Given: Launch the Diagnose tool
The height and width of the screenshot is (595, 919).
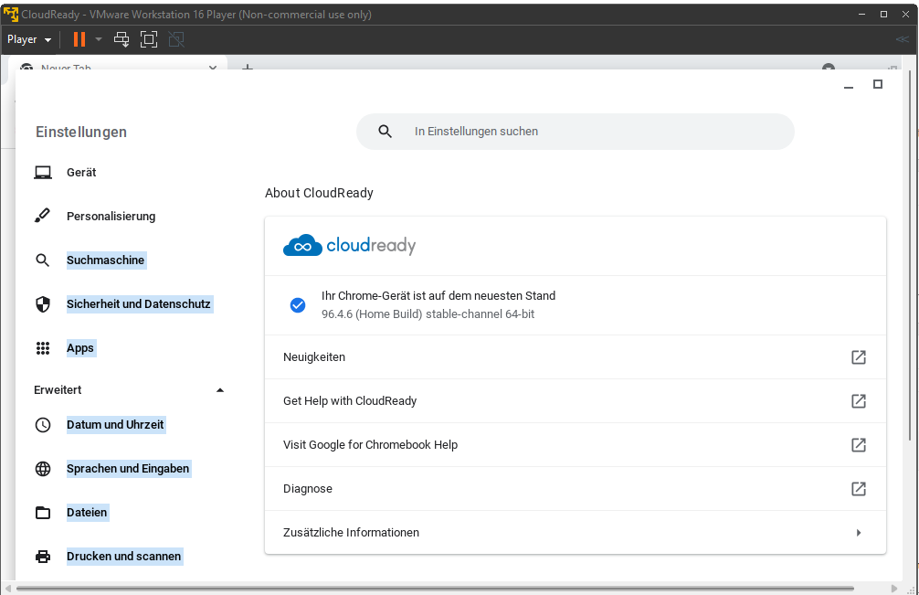Looking at the screenshot, I should point(575,489).
